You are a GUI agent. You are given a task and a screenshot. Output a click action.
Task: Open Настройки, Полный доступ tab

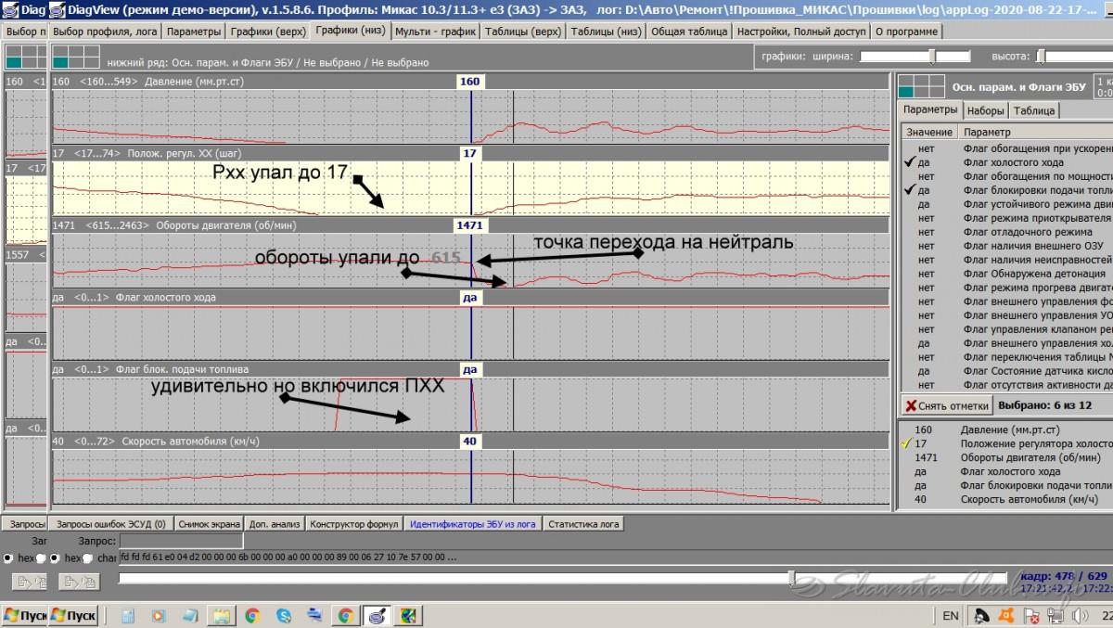pyautogui.click(x=800, y=32)
